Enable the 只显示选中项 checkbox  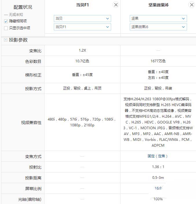click(x=6, y=28)
